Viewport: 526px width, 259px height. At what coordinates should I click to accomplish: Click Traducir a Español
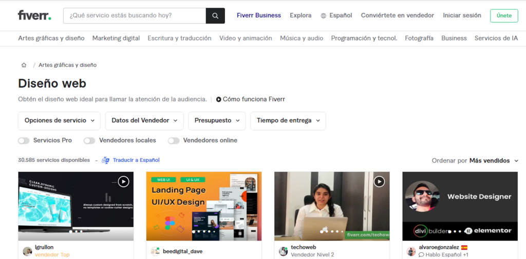click(136, 160)
